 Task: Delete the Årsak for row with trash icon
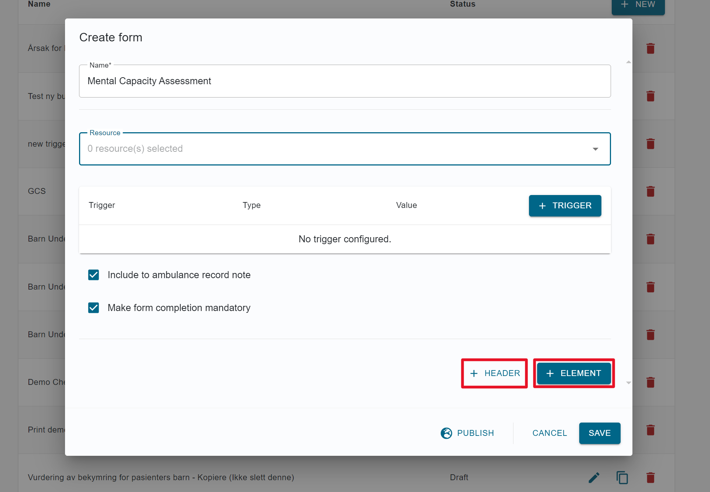[651, 48]
